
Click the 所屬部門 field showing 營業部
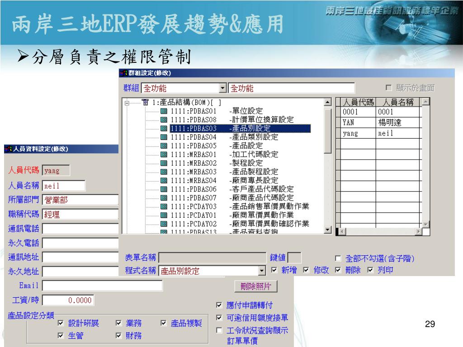tap(80, 200)
